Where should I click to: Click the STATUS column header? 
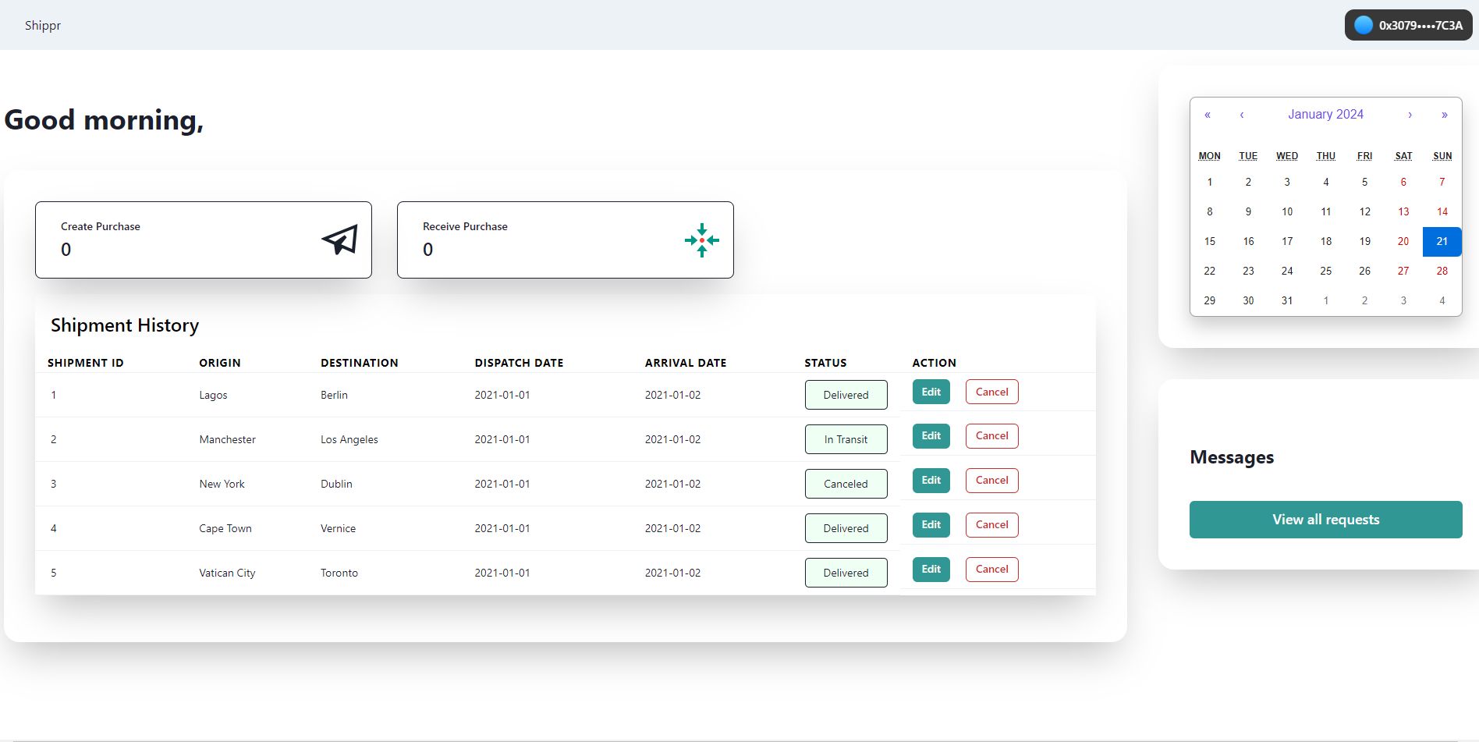825,363
